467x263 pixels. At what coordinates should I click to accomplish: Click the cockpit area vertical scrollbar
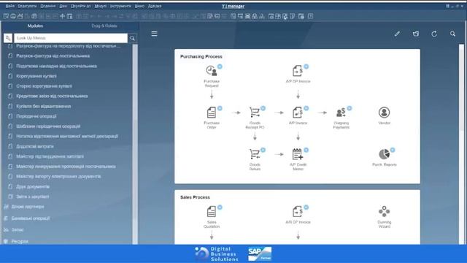pyautogui.click(x=461, y=145)
